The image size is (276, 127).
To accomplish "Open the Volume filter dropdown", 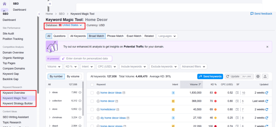I will 54,67.
